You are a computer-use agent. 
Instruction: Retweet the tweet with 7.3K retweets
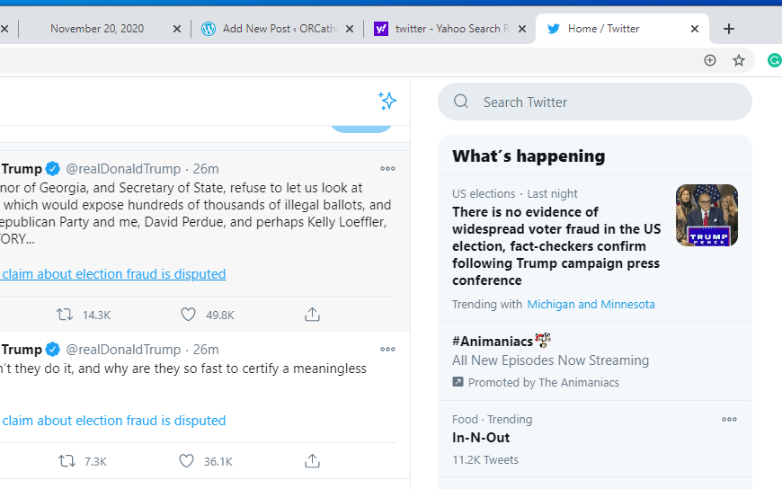pos(66,461)
